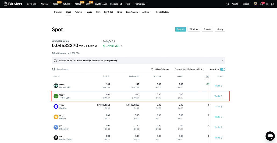This screenshot has width=277, height=143.
Task: Click Trade link for HYPE row
Action: pos(217,86)
